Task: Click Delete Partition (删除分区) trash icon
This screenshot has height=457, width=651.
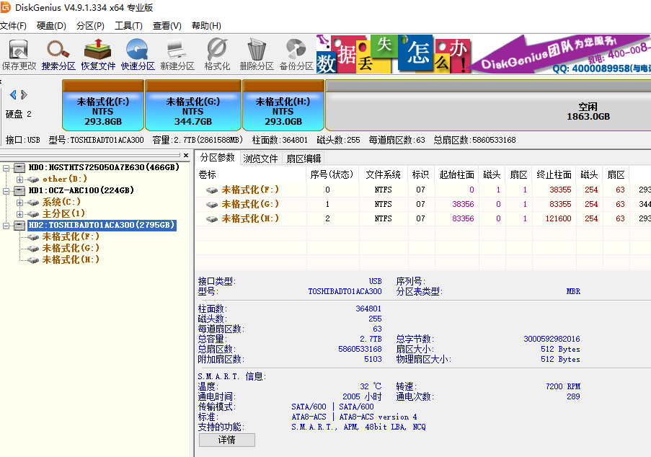Action: [x=257, y=54]
